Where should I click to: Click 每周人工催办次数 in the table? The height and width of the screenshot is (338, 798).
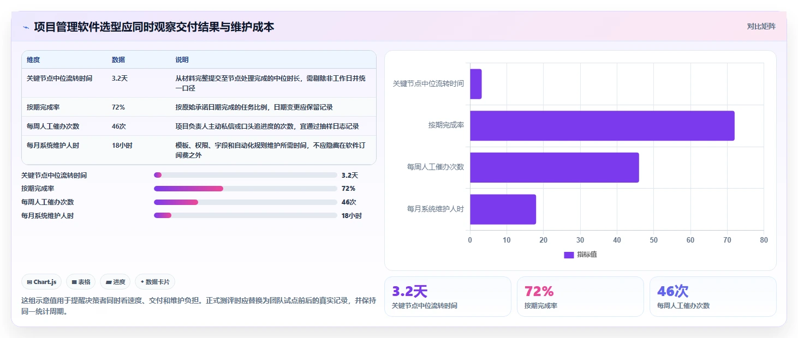[x=53, y=126]
